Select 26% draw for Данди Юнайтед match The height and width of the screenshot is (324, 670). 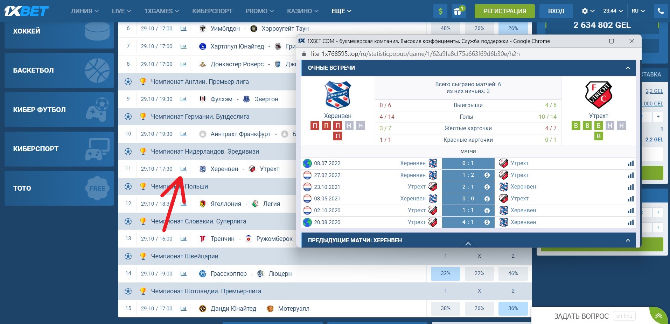[479, 309]
